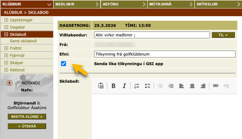The image size is (242, 139).
Task: Expand the Fréttir section
Action: click(x=6, y=48)
